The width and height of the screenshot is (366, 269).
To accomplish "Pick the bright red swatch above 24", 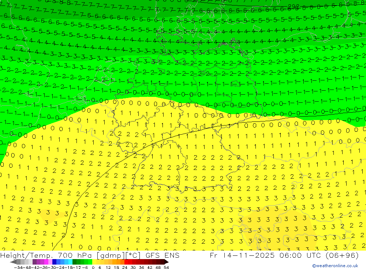I will 126,262.
